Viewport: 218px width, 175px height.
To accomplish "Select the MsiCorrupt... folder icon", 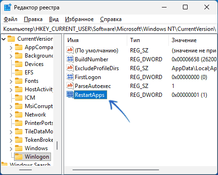I will 19,106.
